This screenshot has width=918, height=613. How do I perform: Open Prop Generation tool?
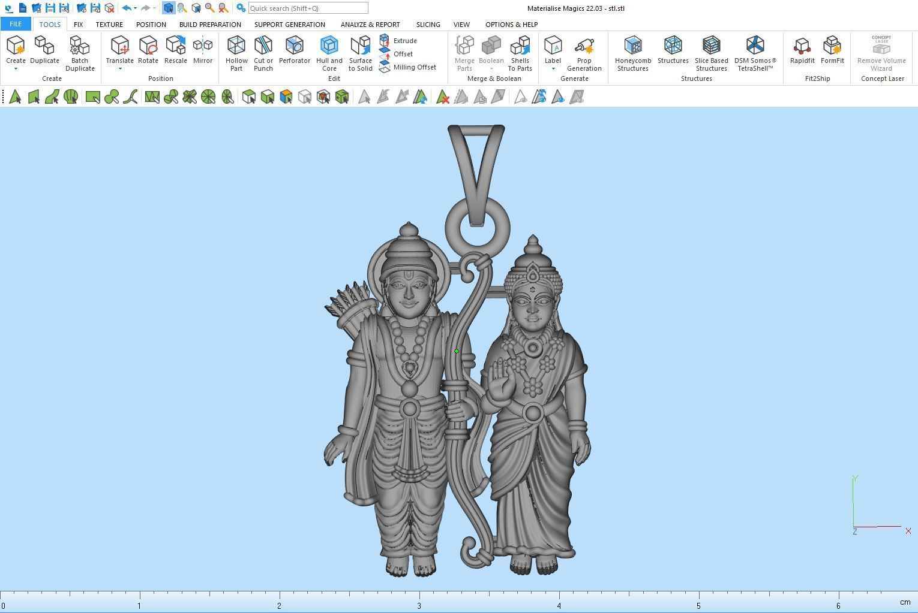pyautogui.click(x=584, y=53)
